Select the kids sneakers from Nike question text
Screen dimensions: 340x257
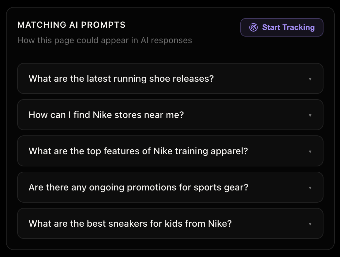[130, 223]
